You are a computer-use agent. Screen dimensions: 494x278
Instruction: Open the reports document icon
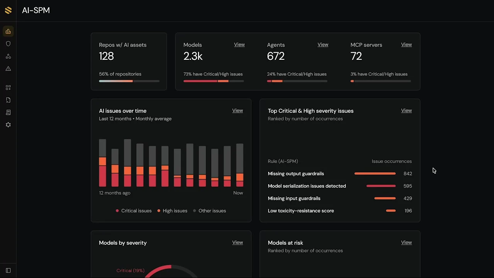pos(8,100)
